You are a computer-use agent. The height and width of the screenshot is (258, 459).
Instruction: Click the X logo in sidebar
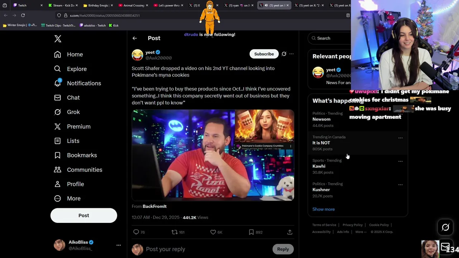pos(58,39)
